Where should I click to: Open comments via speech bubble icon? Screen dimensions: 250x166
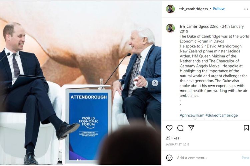pos(180,128)
